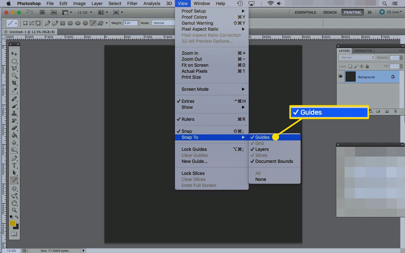
Task: Switch to the Character tab
Action: (363, 51)
